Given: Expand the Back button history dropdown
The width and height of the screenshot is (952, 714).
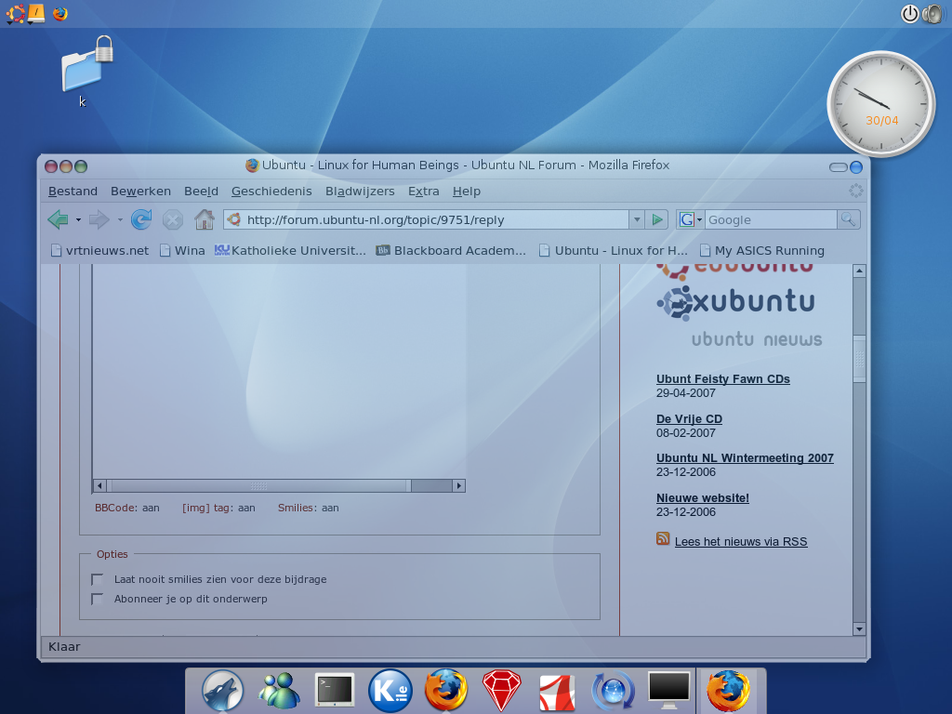Looking at the screenshot, I should tap(78, 220).
